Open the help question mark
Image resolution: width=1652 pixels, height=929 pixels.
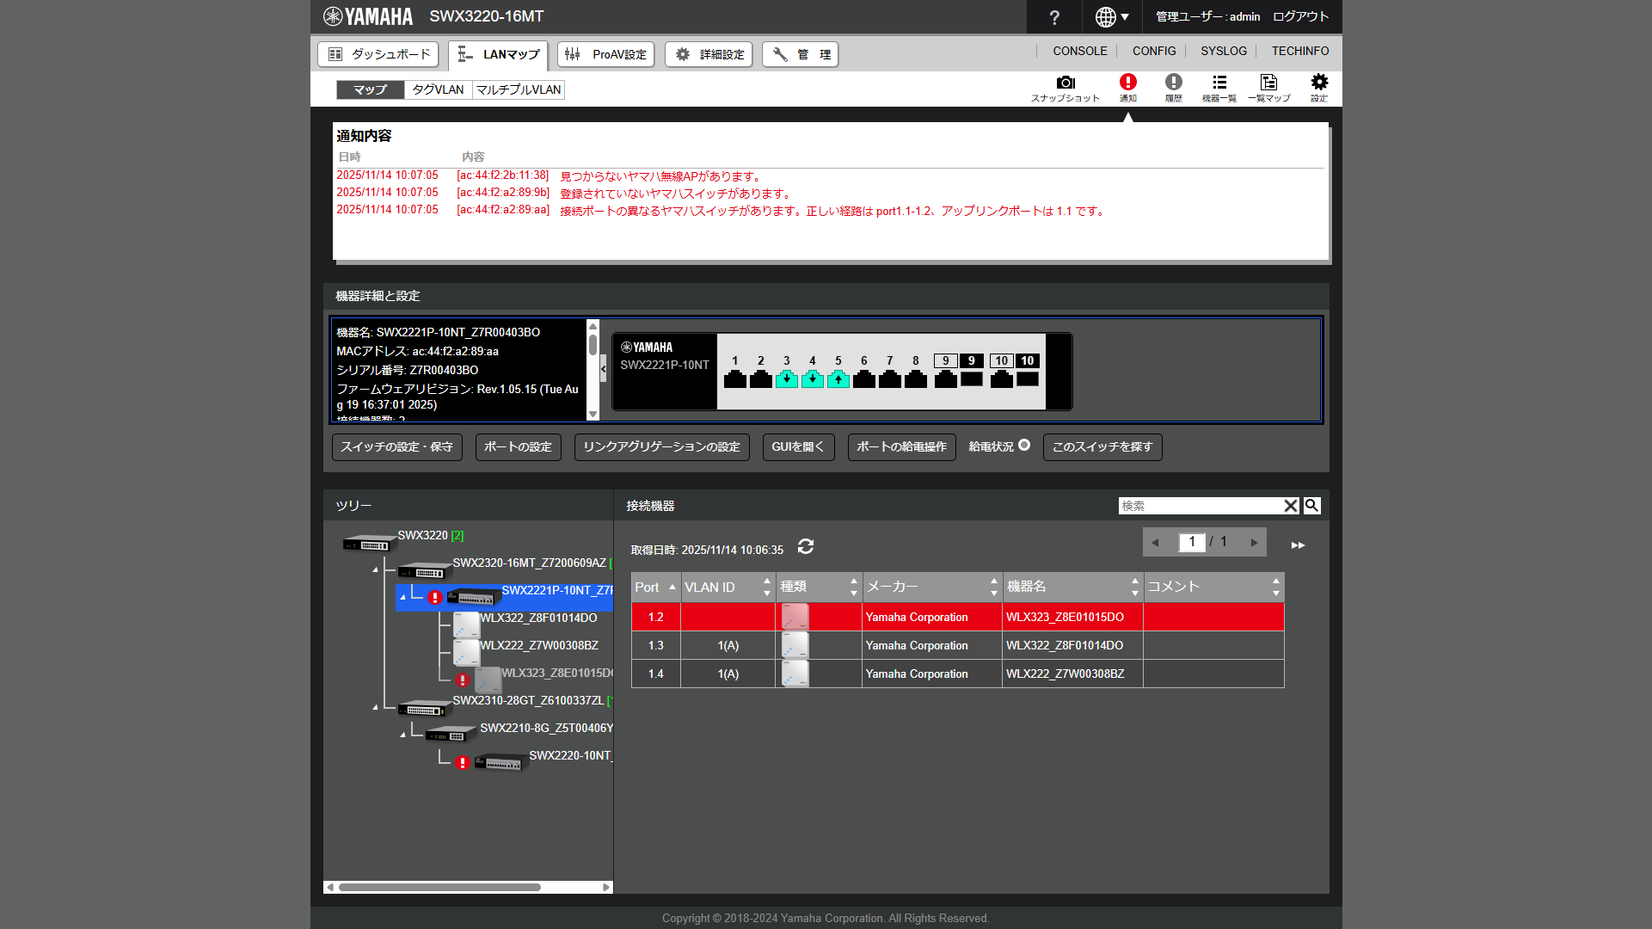pos(1054,17)
